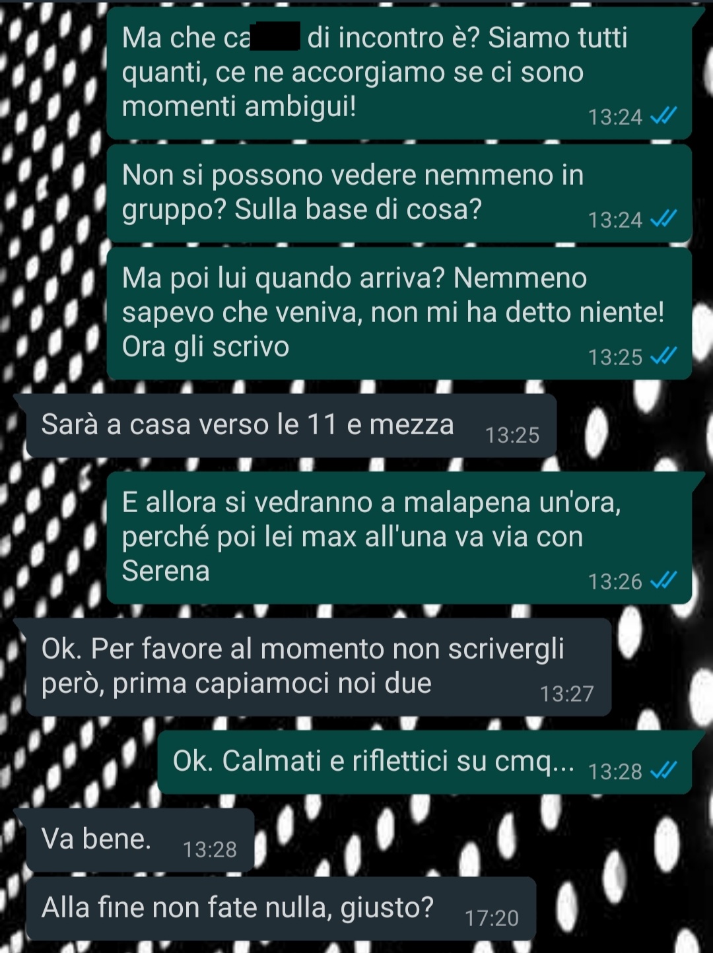Select the 'Non si possono vedere nemmeno in gruppo?' bubble
Image resolution: width=713 pixels, height=953 pixels.
pyautogui.click(x=399, y=193)
